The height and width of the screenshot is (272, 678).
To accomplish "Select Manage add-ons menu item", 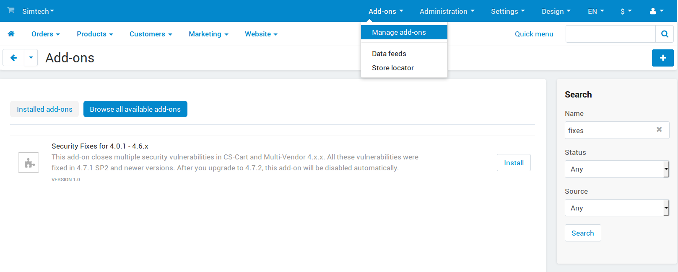I will (404, 32).
